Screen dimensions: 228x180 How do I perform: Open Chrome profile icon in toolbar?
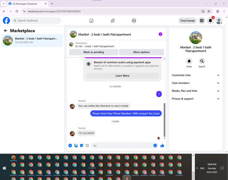pos(218,11)
